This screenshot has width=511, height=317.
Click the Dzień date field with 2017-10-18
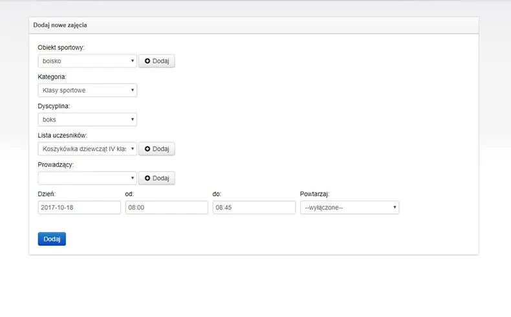(79, 208)
